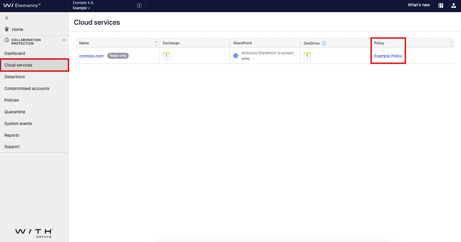Open the Example organization selector dropdown

(81, 8)
